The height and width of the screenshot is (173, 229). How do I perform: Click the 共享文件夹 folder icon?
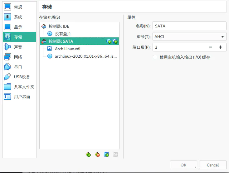[7, 87]
